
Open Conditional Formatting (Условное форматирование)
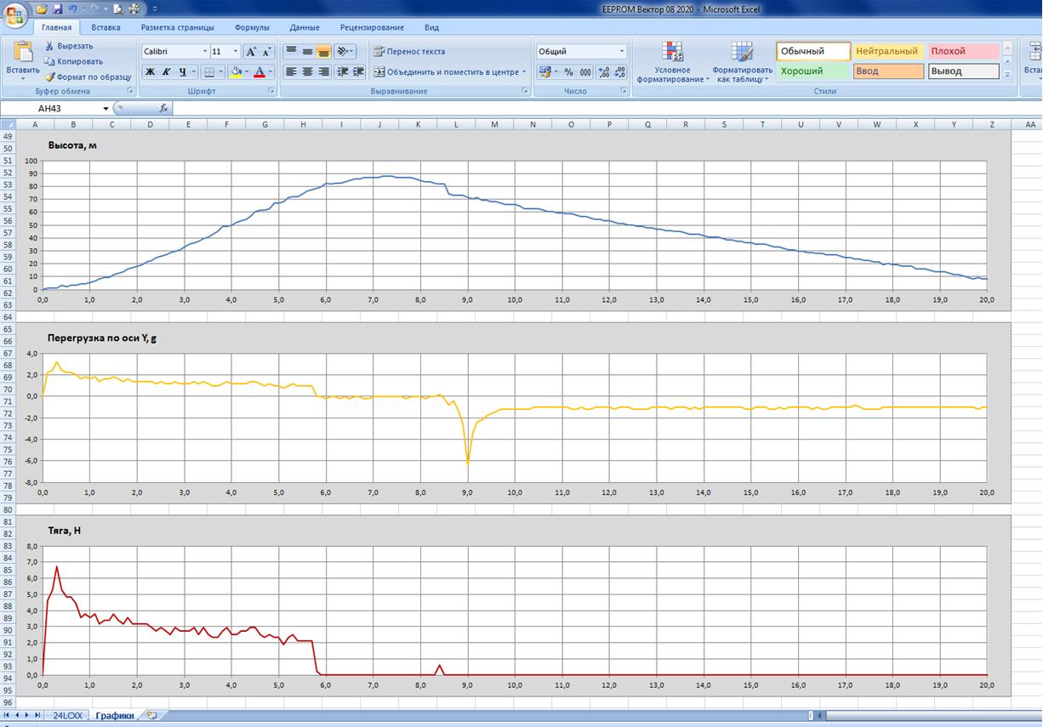tap(673, 62)
